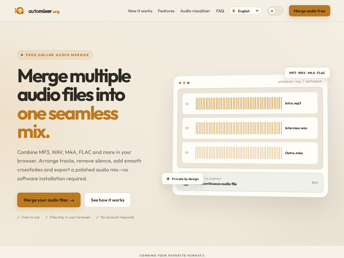This screenshot has height=258, width=344.
Task: Click the Interview.wav waveform
Action: [x=239, y=128]
